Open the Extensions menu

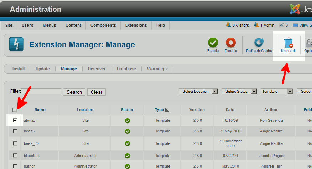tap(136, 26)
